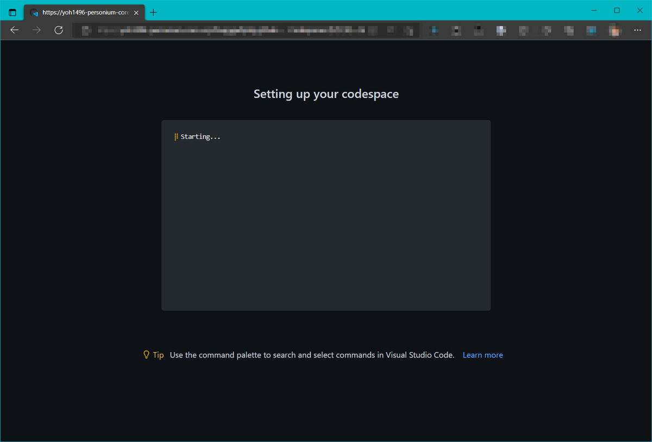The width and height of the screenshot is (652, 442).
Task: Close the yoh1496-personium tab
Action: [136, 12]
